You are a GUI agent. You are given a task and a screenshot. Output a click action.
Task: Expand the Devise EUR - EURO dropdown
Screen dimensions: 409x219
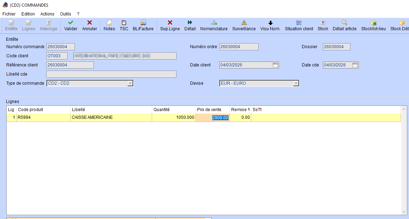[x=296, y=83]
